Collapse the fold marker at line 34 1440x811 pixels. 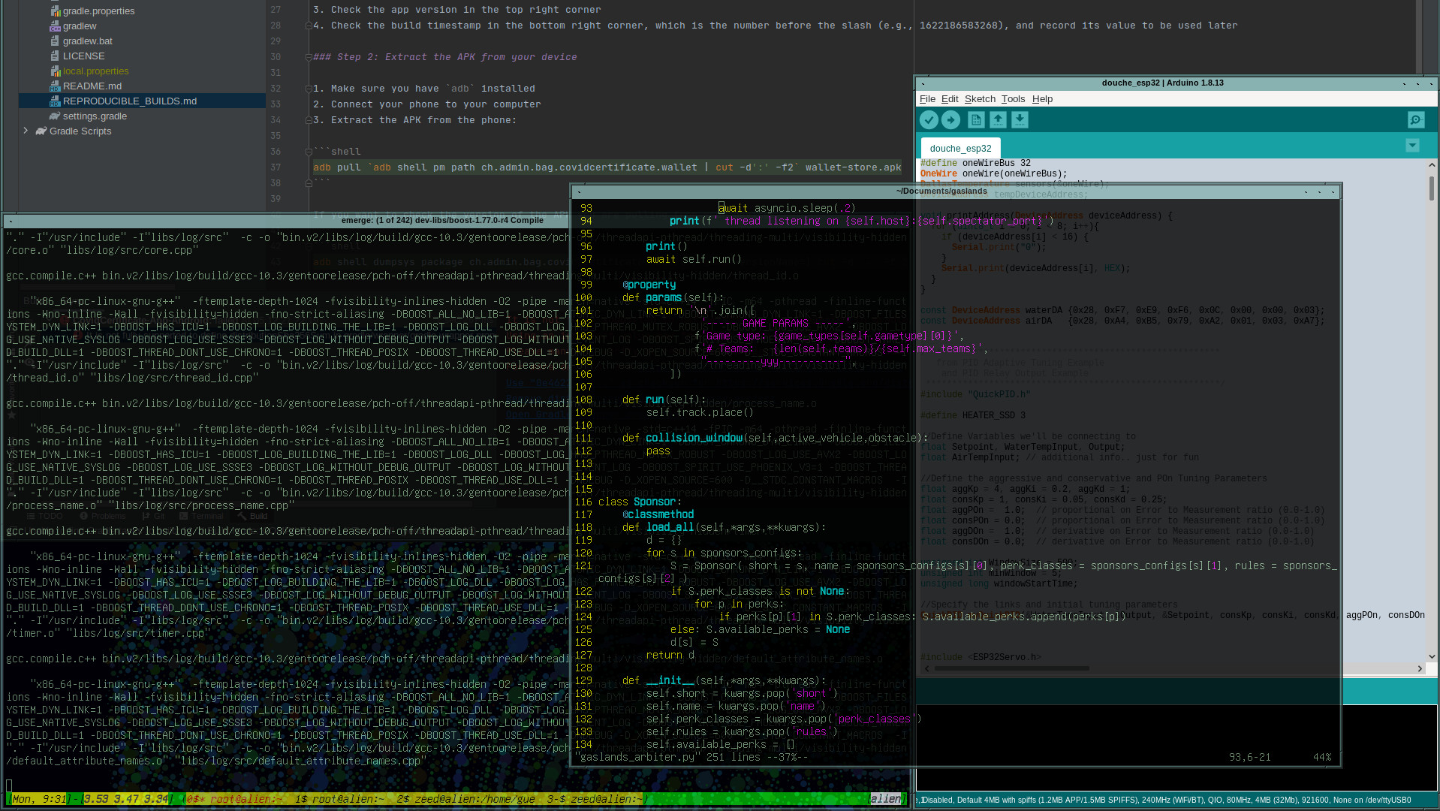(x=309, y=120)
